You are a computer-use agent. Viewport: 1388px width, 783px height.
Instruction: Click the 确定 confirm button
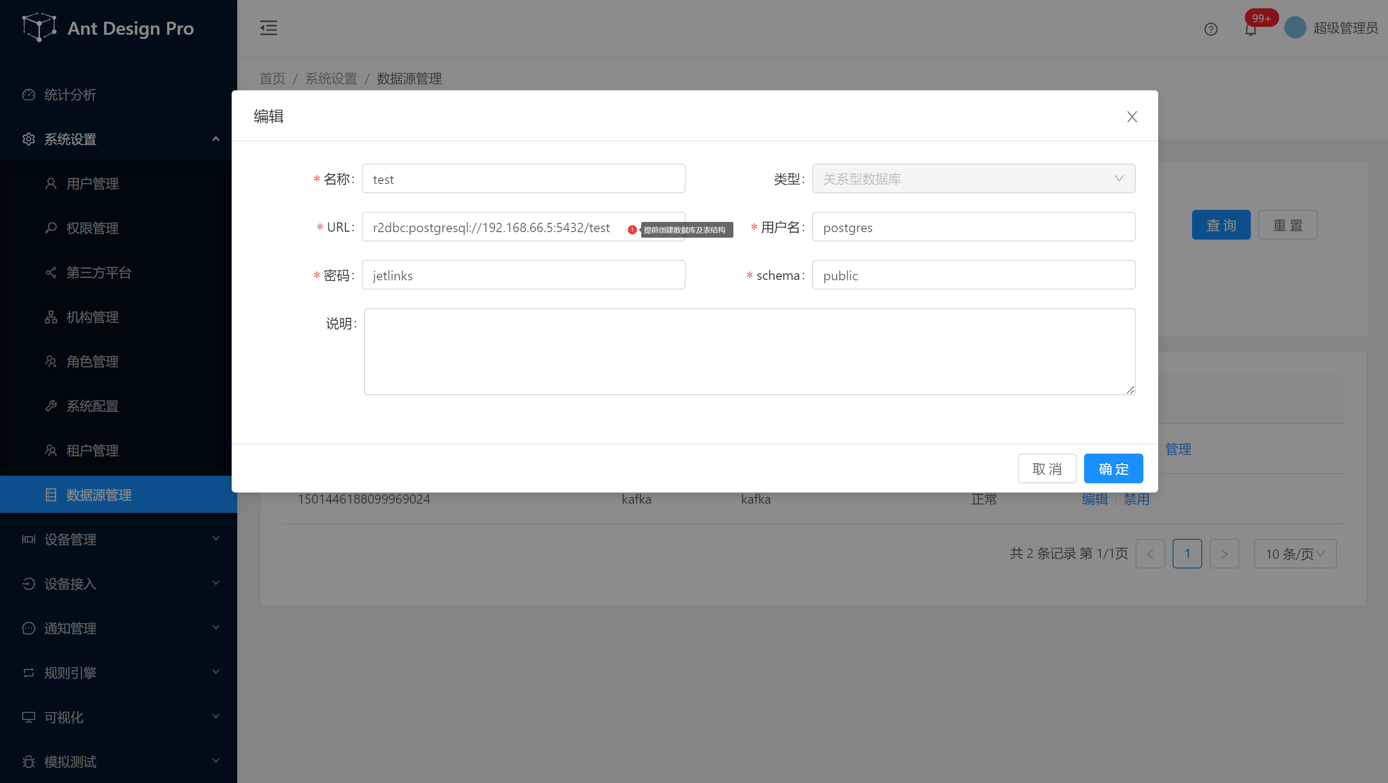1113,469
